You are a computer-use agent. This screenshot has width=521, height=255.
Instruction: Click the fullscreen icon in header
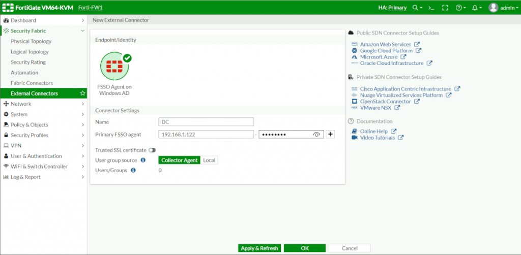click(x=445, y=8)
